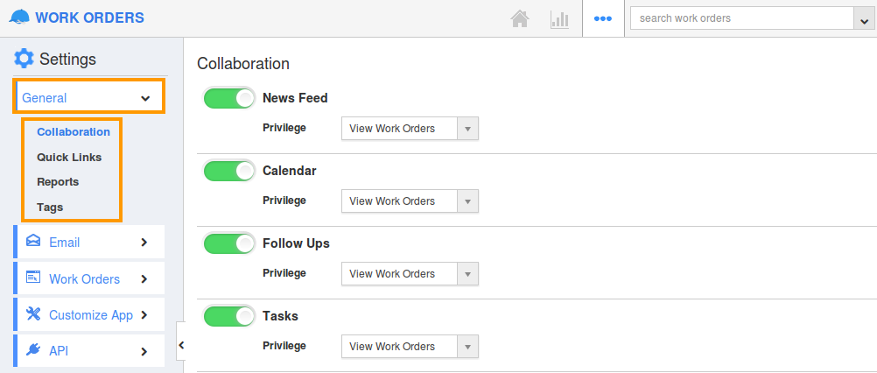The width and height of the screenshot is (877, 373).
Task: Open the bar chart reports icon
Action: coord(559,19)
